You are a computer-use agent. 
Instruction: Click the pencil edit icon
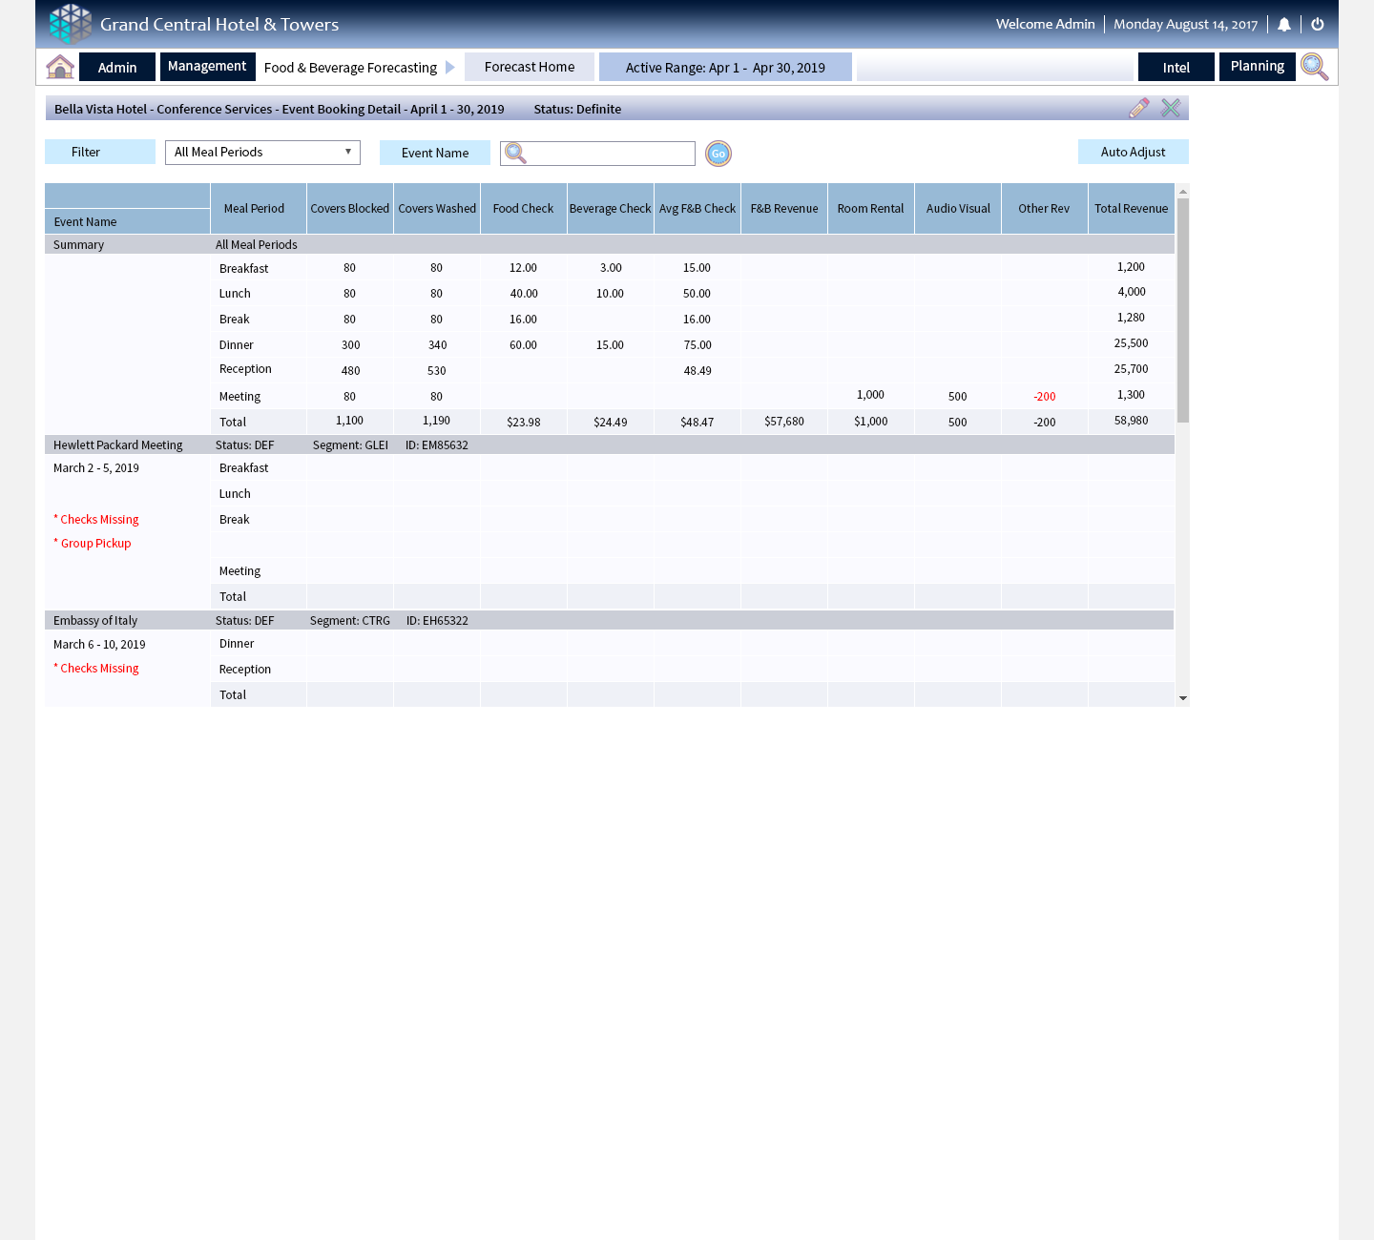point(1138,109)
